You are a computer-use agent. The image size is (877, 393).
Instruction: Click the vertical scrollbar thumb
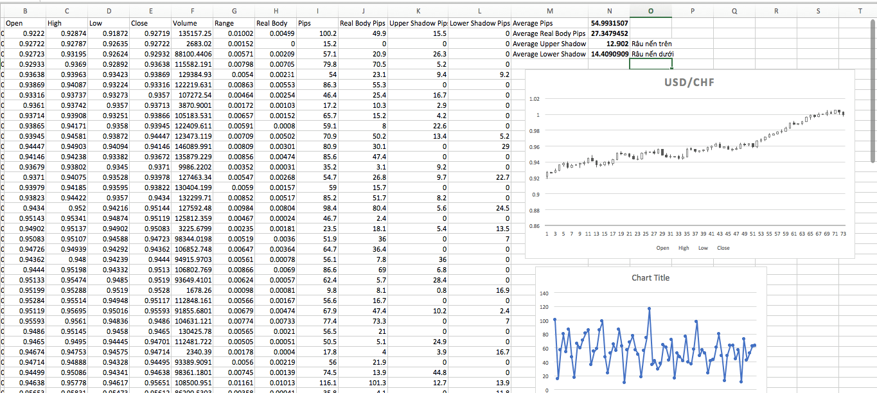873,90
